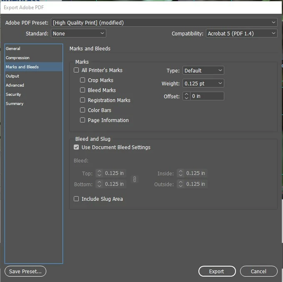The height and width of the screenshot is (282, 283).
Task: Click the Outside bleed value field
Action: pyautogui.click(x=195, y=184)
